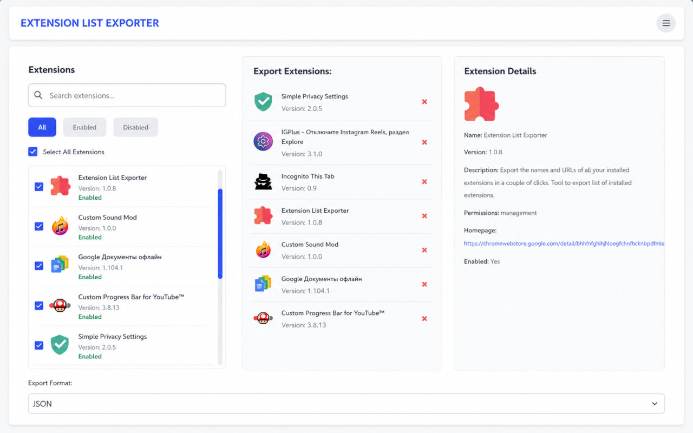Uncheck the Google Документы офлайн checkbox
This screenshot has height=433, width=693.
pos(39,266)
